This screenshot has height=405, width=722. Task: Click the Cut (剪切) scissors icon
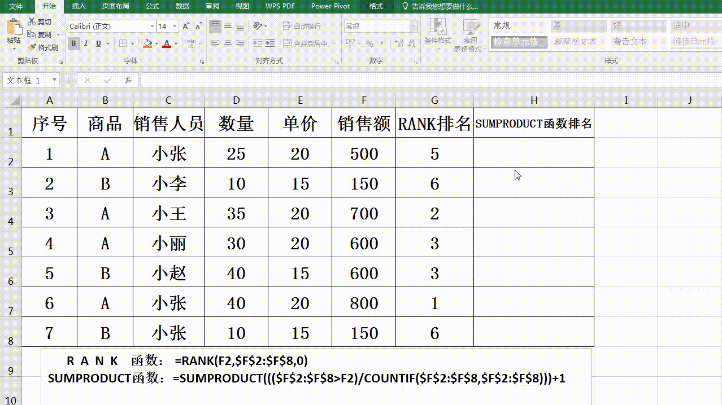(32, 22)
